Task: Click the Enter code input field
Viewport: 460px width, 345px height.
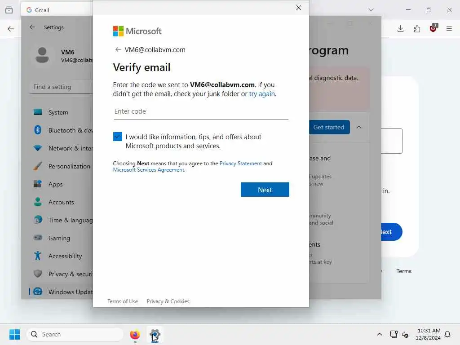Action: point(201,111)
